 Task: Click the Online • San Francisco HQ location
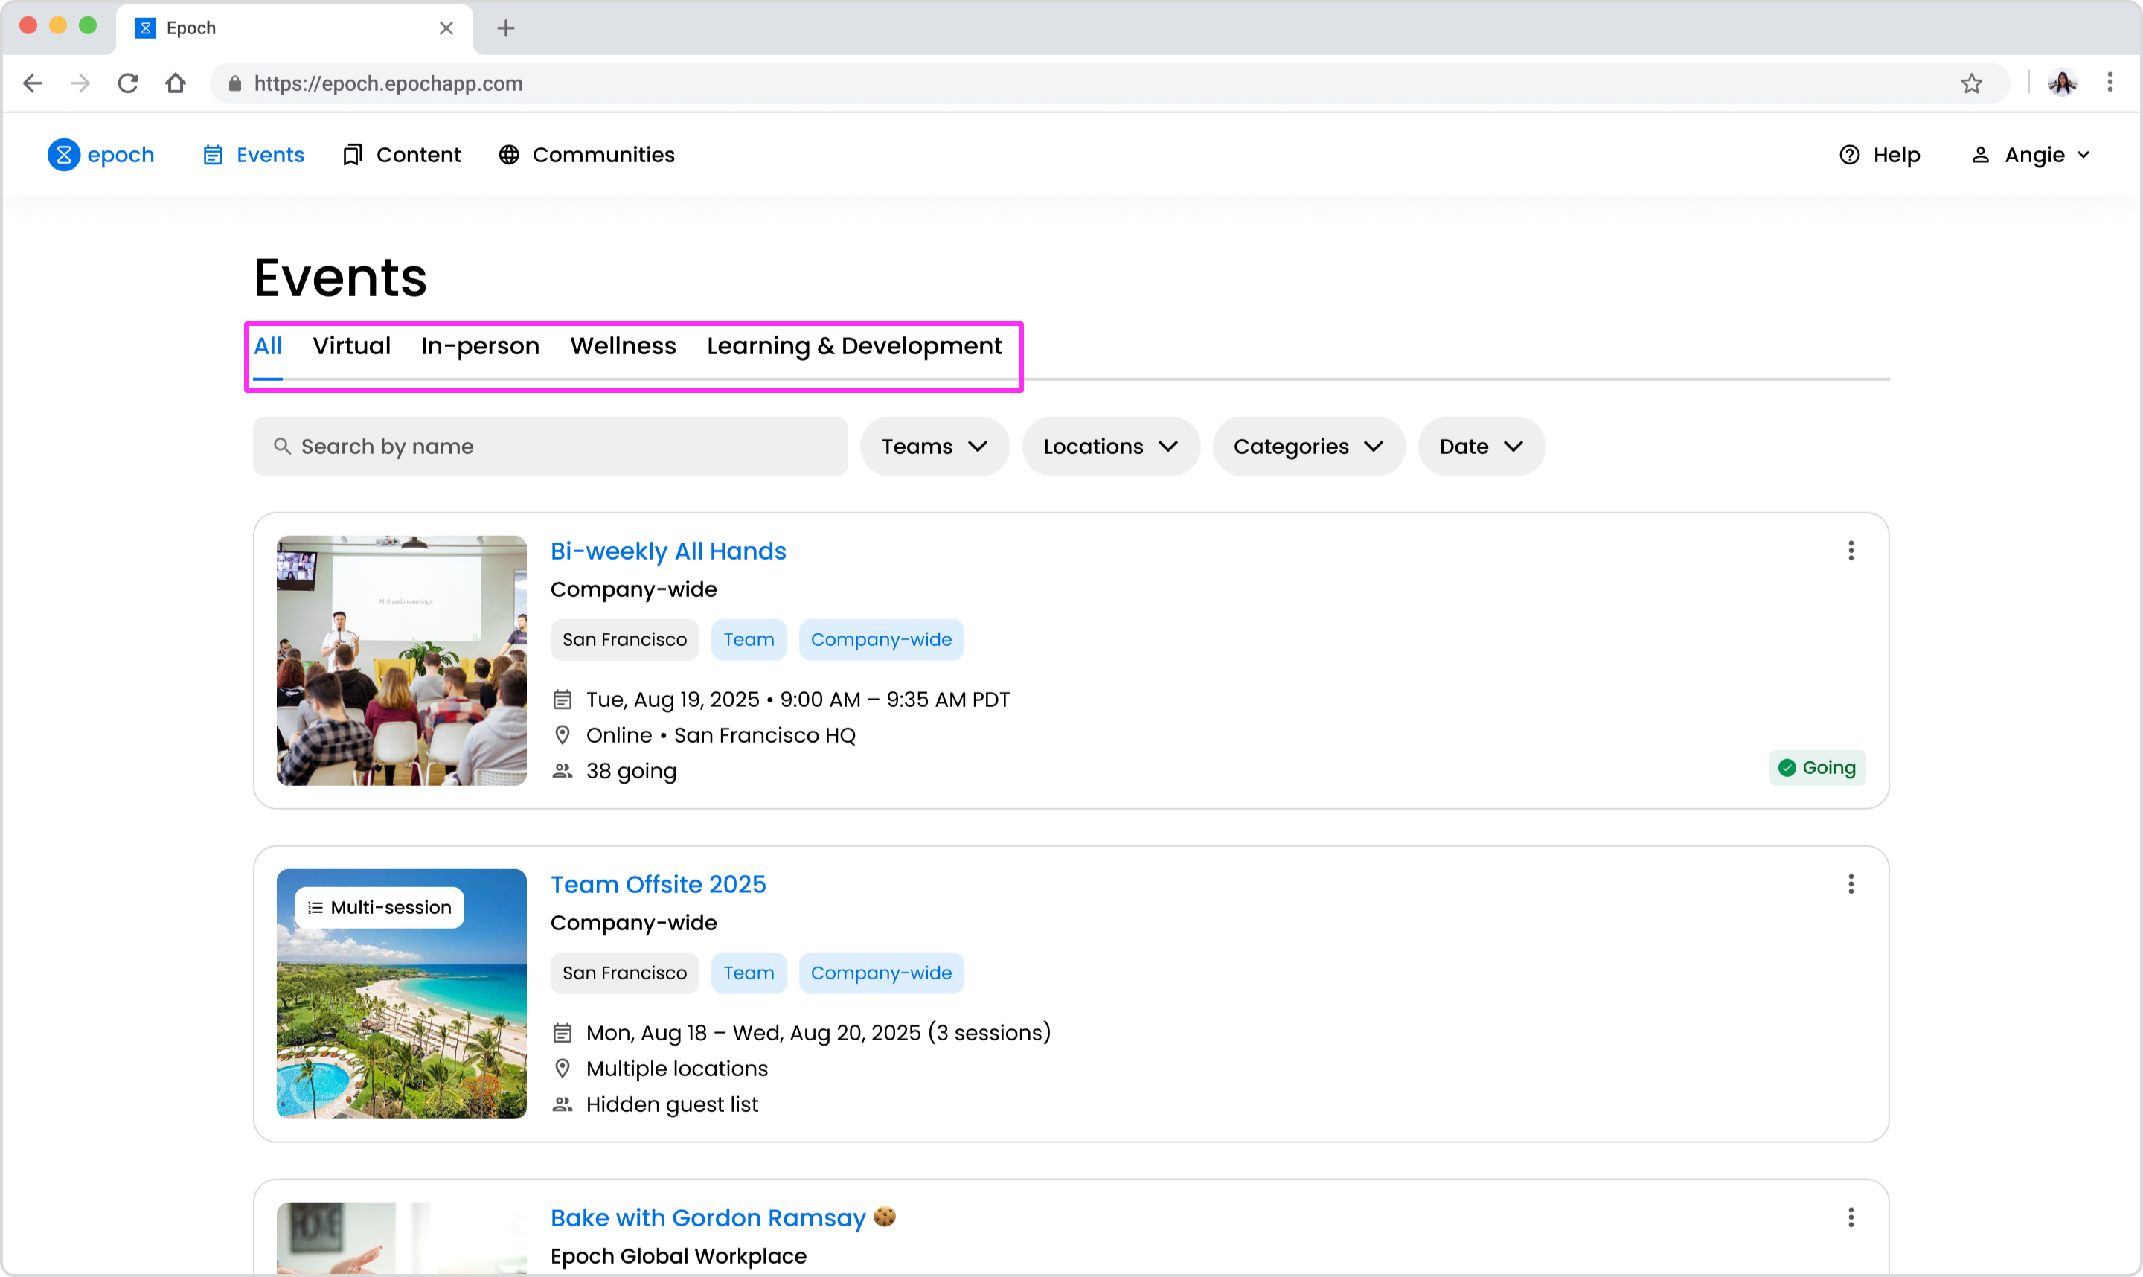721,736
